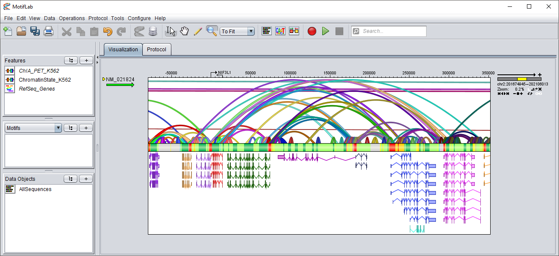Screen dimensions: 559x256
Task: Choose the magnifier Zoom tool
Action: tap(212, 31)
